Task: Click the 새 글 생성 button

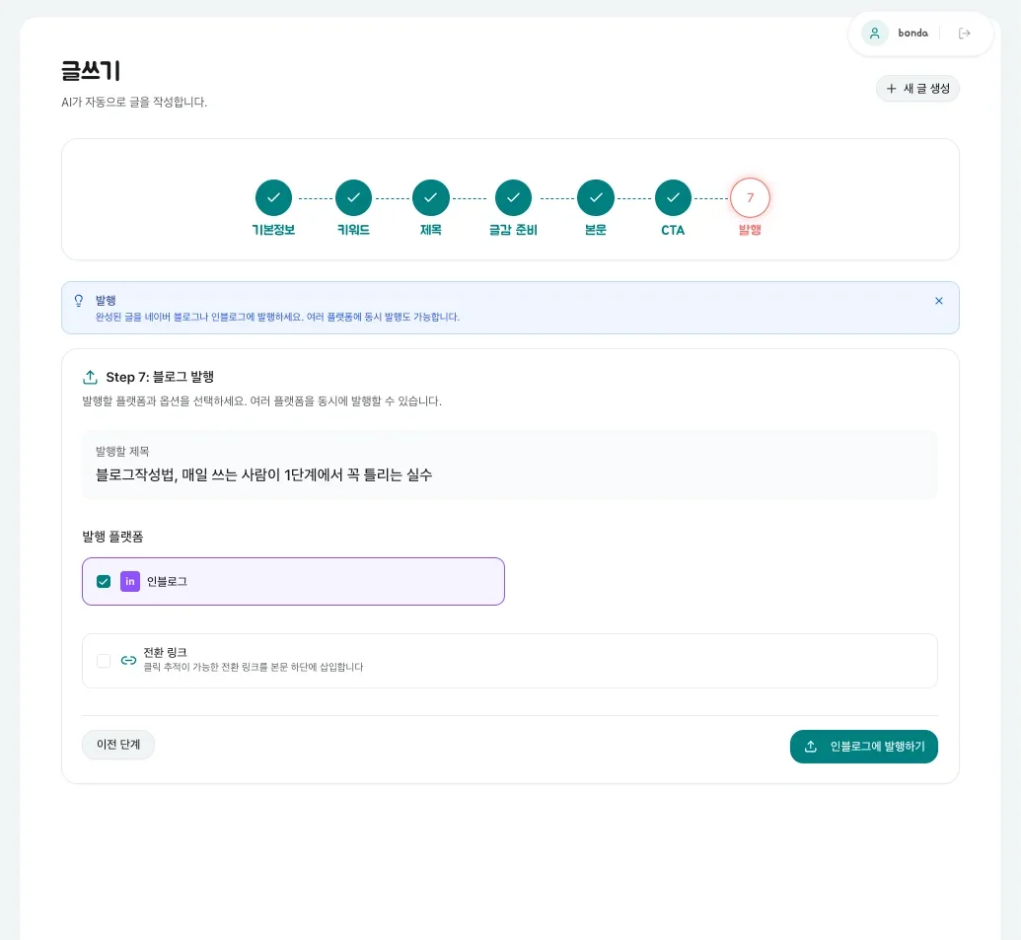Action: click(x=917, y=89)
